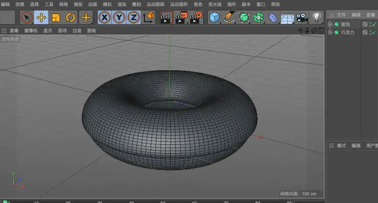Expand the 面包 object tree
Viewport: 378px width, 203px height.
[x=330, y=24]
